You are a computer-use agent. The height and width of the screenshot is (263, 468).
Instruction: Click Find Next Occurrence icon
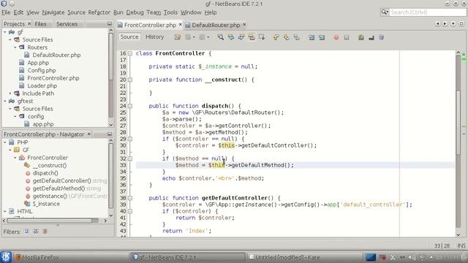241,37
